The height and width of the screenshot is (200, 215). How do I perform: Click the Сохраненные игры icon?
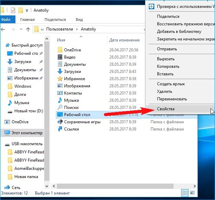pyautogui.click(x=60, y=122)
